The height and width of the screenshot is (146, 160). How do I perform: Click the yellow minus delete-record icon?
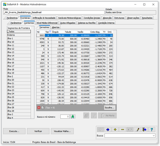[122, 129]
